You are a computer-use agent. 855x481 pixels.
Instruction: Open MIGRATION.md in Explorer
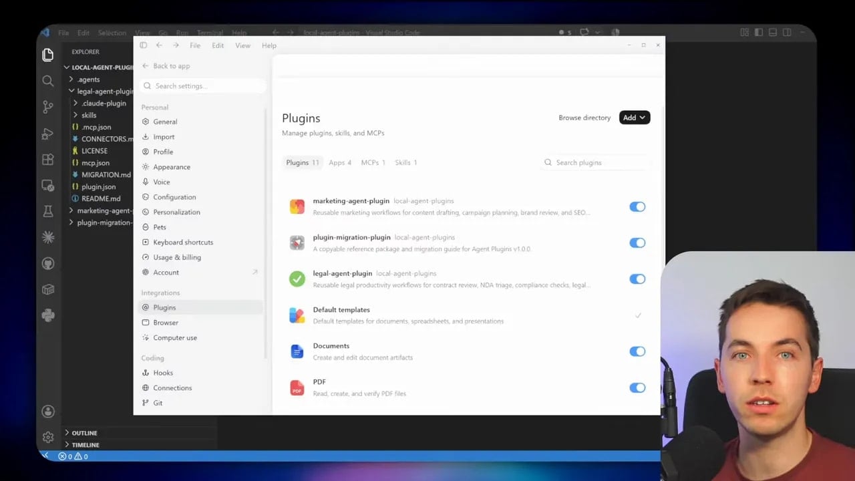[x=106, y=175]
